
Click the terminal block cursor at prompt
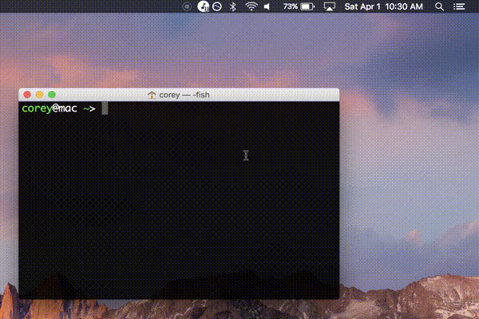point(105,108)
